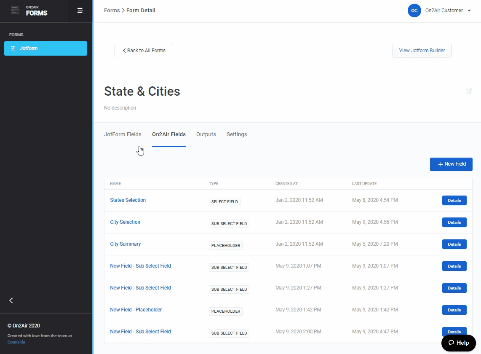Click the edit pencil icon beside form title
Image resolution: width=481 pixels, height=354 pixels.
tap(468, 91)
